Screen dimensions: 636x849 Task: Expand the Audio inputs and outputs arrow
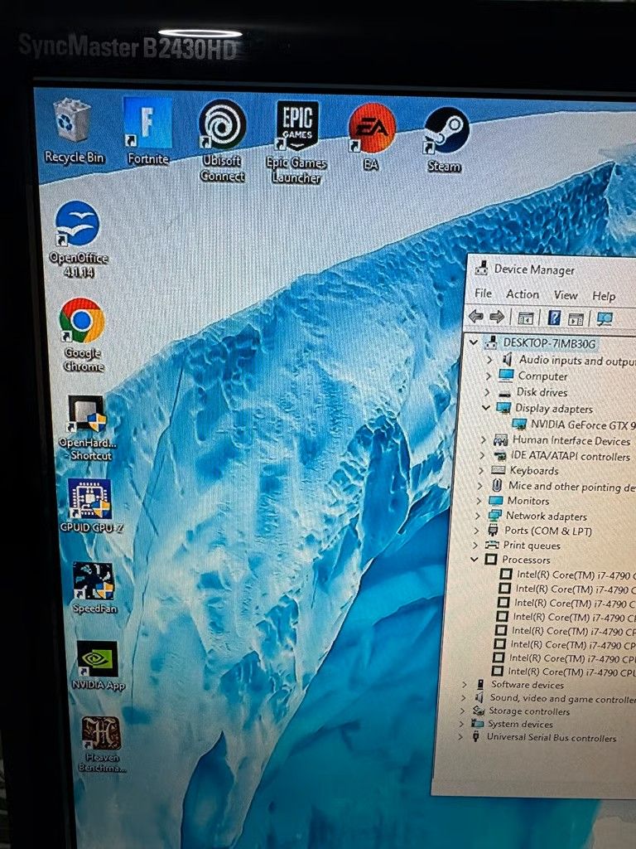[x=489, y=359]
